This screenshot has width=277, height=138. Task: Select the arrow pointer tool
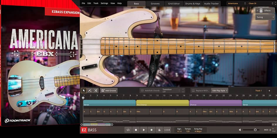84,91
